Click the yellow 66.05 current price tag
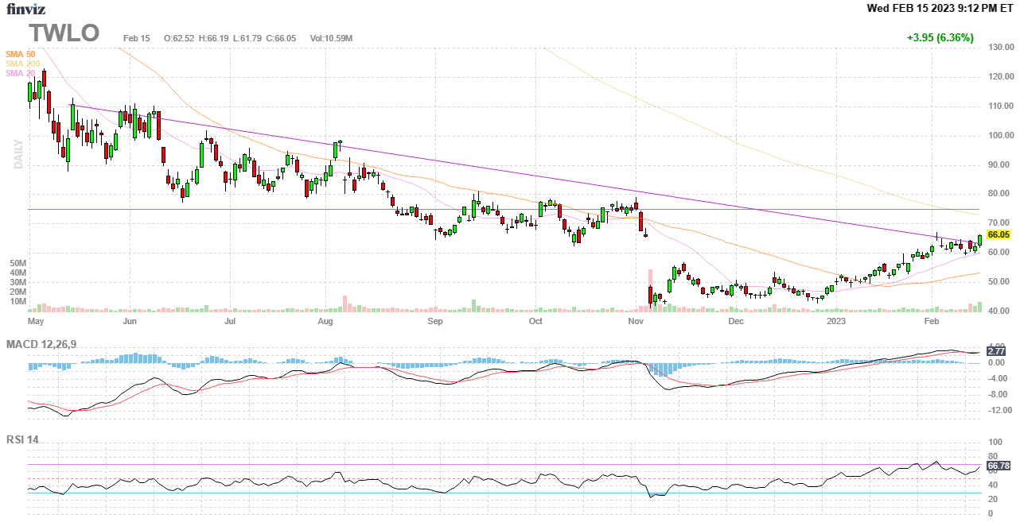 point(998,235)
